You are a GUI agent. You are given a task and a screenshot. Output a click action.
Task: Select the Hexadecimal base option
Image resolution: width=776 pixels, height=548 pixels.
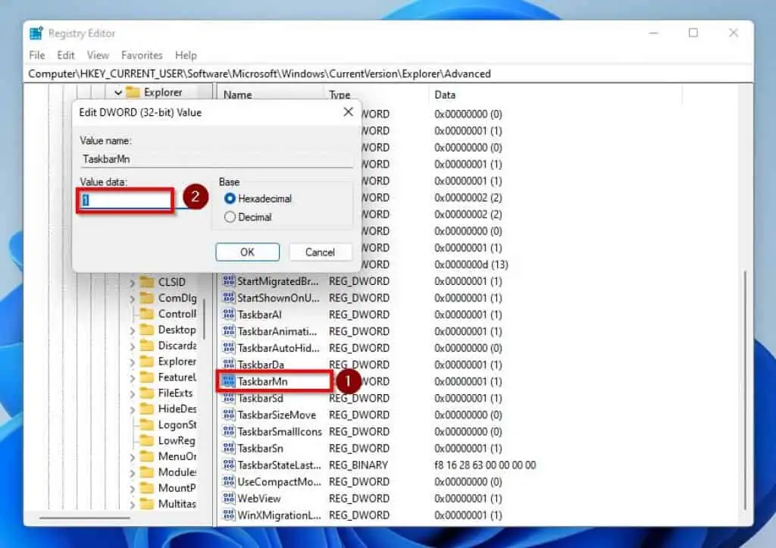coord(230,199)
